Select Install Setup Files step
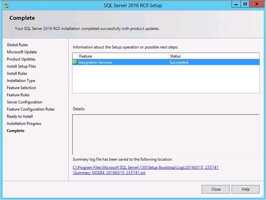 coord(21,66)
